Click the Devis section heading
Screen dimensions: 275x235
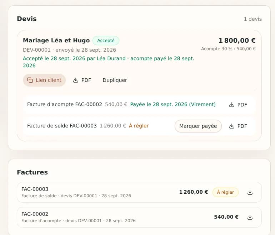tap(27, 19)
